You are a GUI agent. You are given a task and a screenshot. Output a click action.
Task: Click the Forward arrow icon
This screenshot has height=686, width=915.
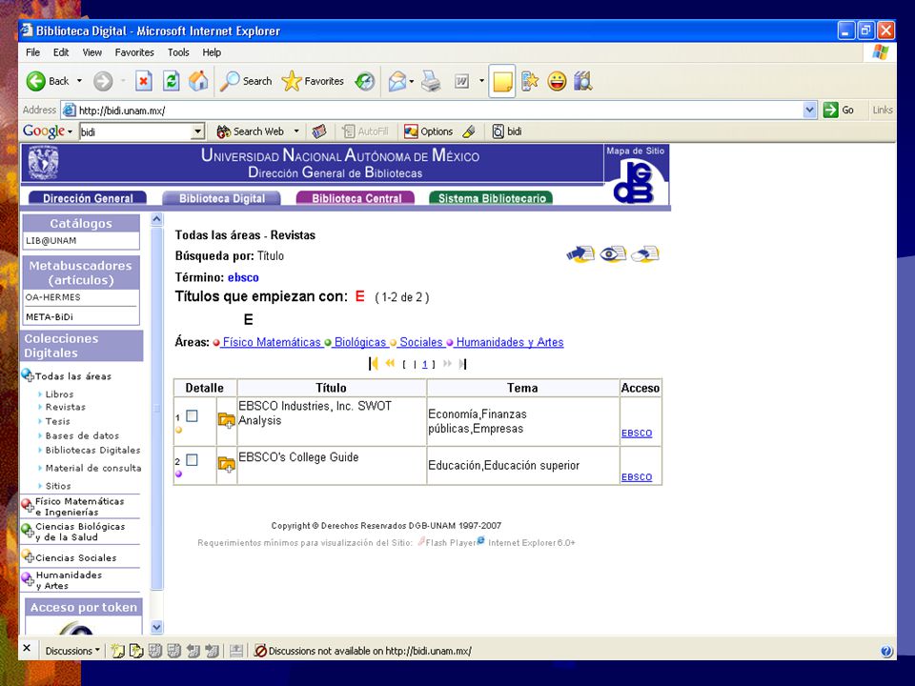(103, 81)
